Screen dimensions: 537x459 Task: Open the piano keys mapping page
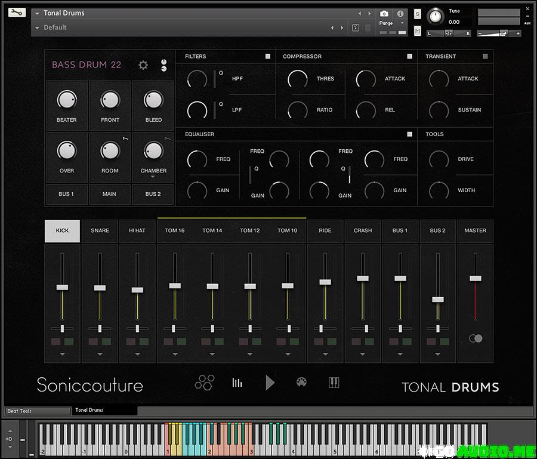click(334, 383)
